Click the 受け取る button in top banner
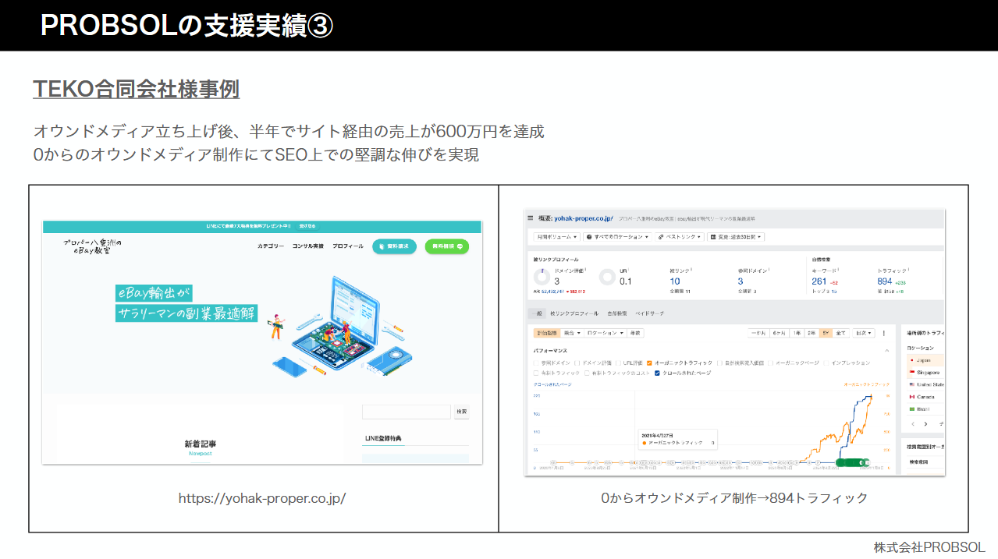The height and width of the screenshot is (559, 998). point(307,227)
